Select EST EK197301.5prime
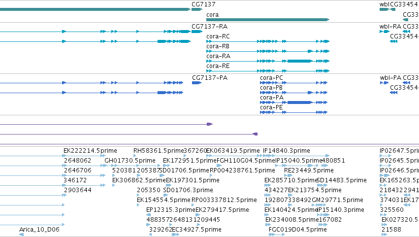The height and width of the screenshot is (237, 419). [193, 180]
